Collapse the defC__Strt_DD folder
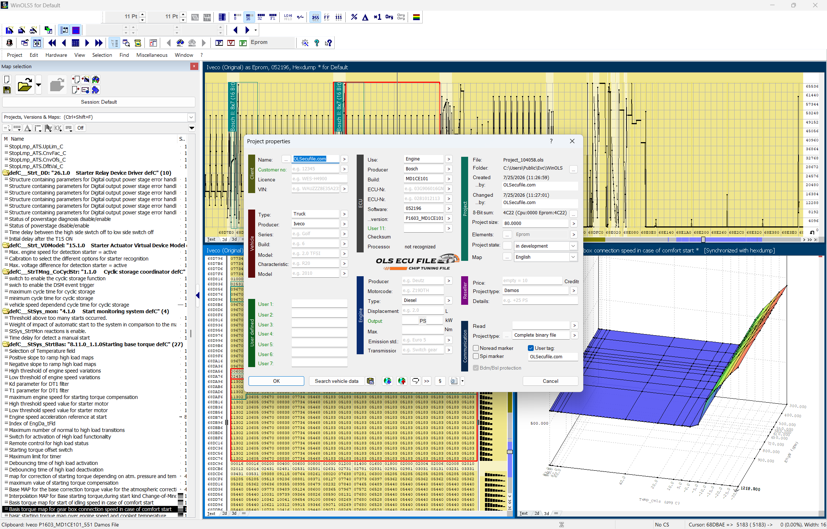 click(x=6, y=173)
